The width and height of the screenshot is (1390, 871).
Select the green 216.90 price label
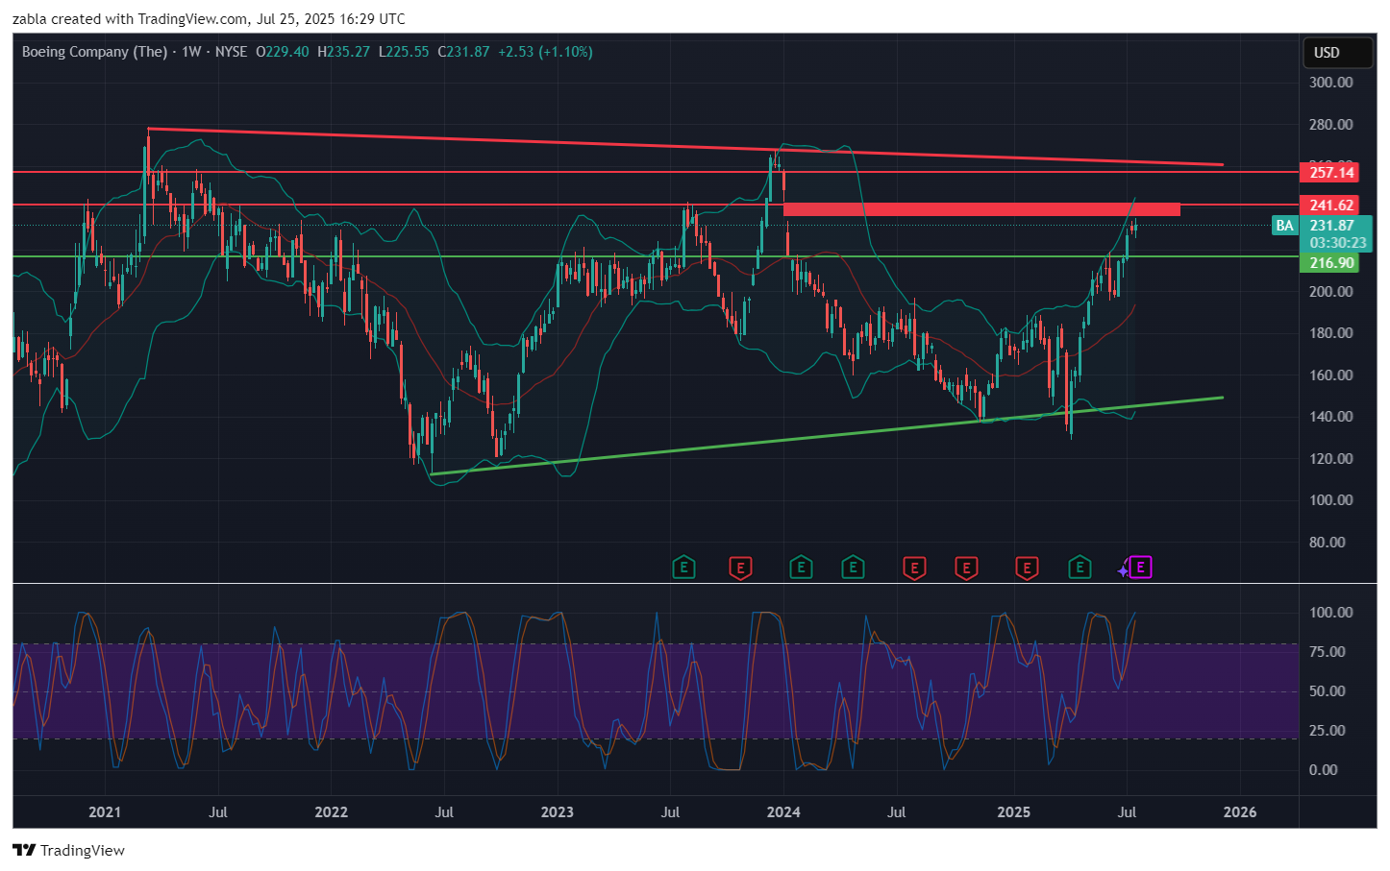[x=1331, y=263]
